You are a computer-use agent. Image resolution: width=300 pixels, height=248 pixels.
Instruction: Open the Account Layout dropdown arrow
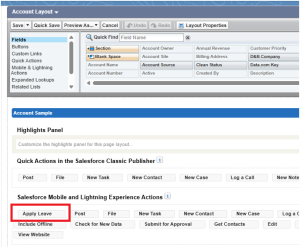tap(56, 12)
